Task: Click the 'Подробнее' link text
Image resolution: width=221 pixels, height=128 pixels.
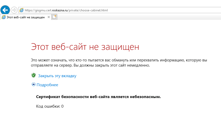Action: pyautogui.click(x=47, y=85)
